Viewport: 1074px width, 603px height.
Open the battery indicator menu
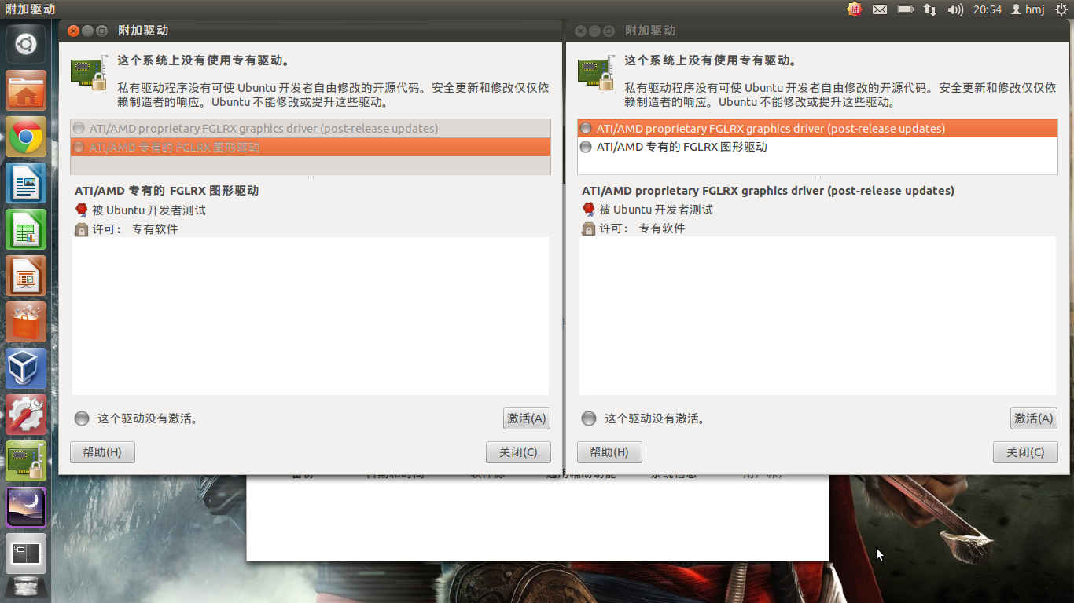pyautogui.click(x=906, y=9)
